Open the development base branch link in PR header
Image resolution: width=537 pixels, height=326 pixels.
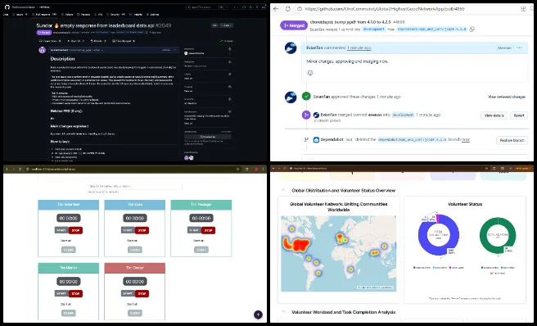pos(373,29)
